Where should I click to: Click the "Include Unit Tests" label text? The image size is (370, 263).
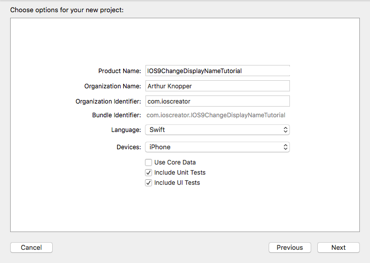click(x=180, y=173)
